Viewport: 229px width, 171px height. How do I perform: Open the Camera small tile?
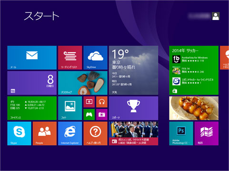pos(102,115)
